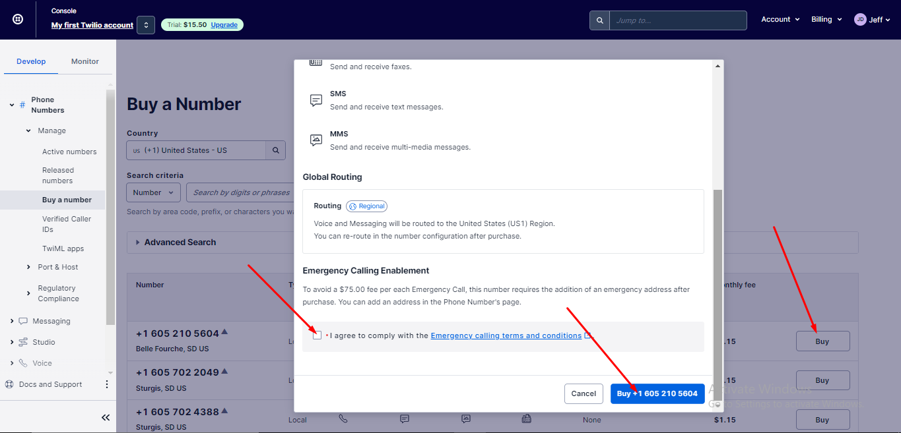Click the triangle icon beside +1 605 702 2049

point(224,371)
